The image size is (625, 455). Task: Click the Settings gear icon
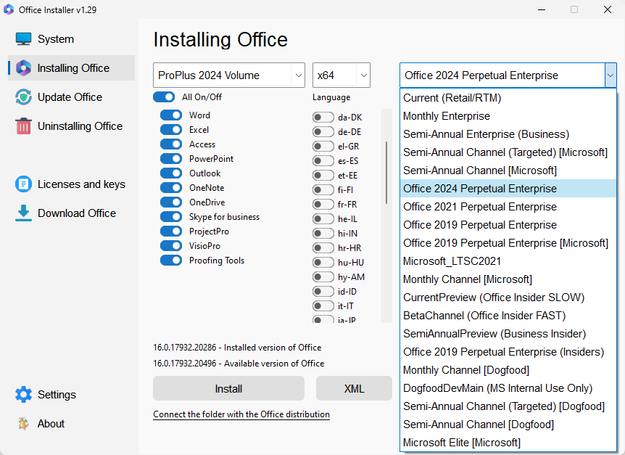[x=23, y=394]
